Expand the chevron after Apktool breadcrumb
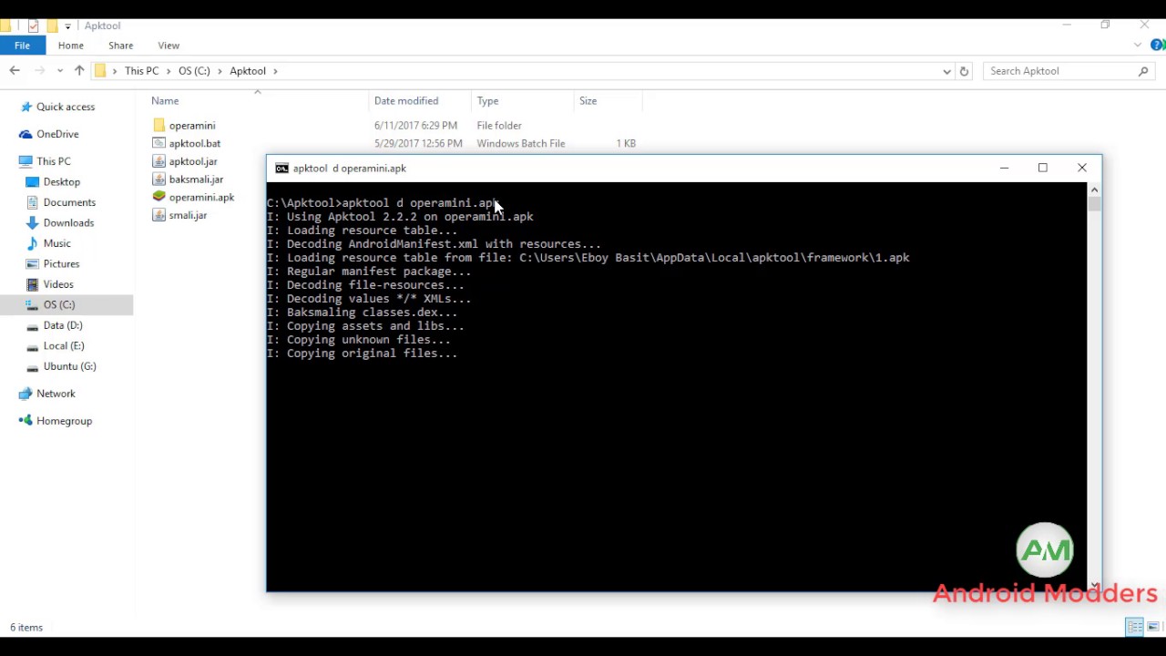Image resolution: width=1166 pixels, height=656 pixels. (274, 71)
